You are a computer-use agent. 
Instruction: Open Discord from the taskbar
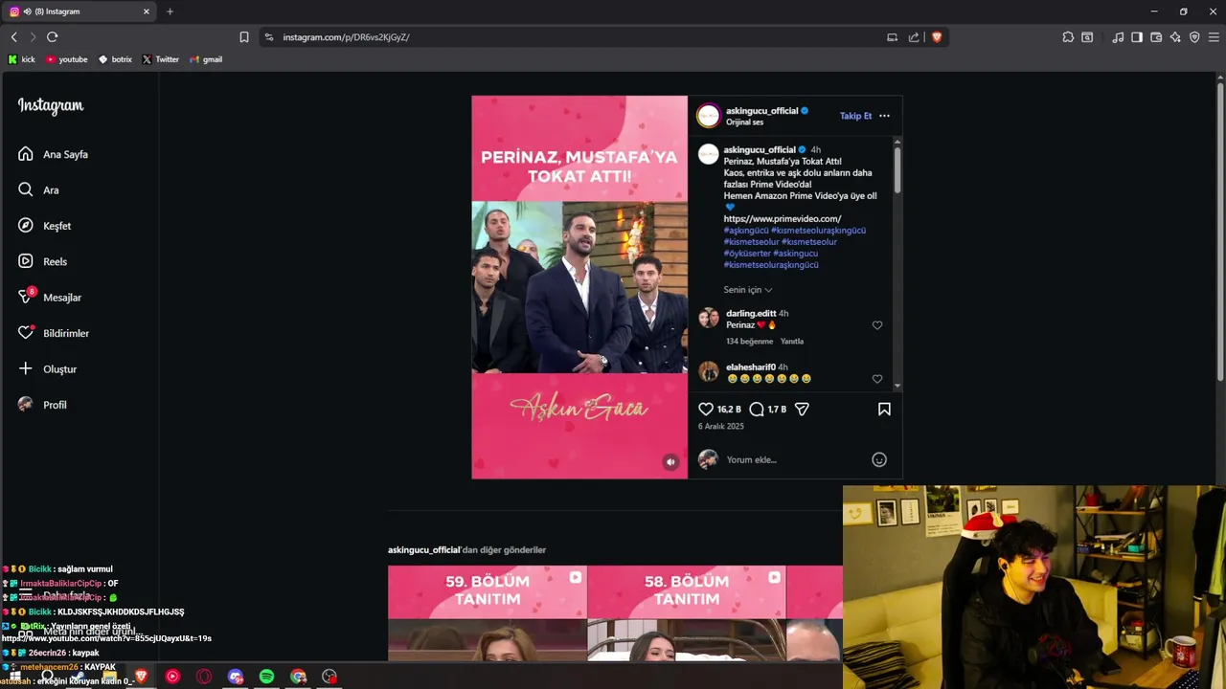point(236,677)
